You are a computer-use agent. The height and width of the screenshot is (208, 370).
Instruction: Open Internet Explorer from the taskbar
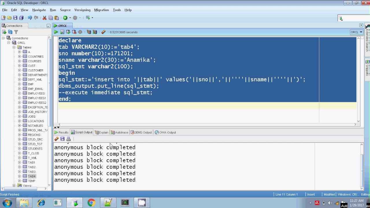point(41,203)
